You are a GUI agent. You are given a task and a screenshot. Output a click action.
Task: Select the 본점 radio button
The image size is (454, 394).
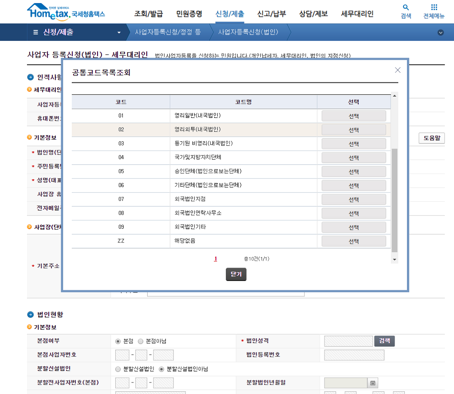click(x=118, y=341)
